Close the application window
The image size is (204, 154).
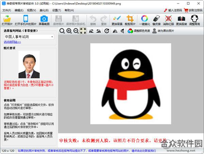(x=199, y=3)
